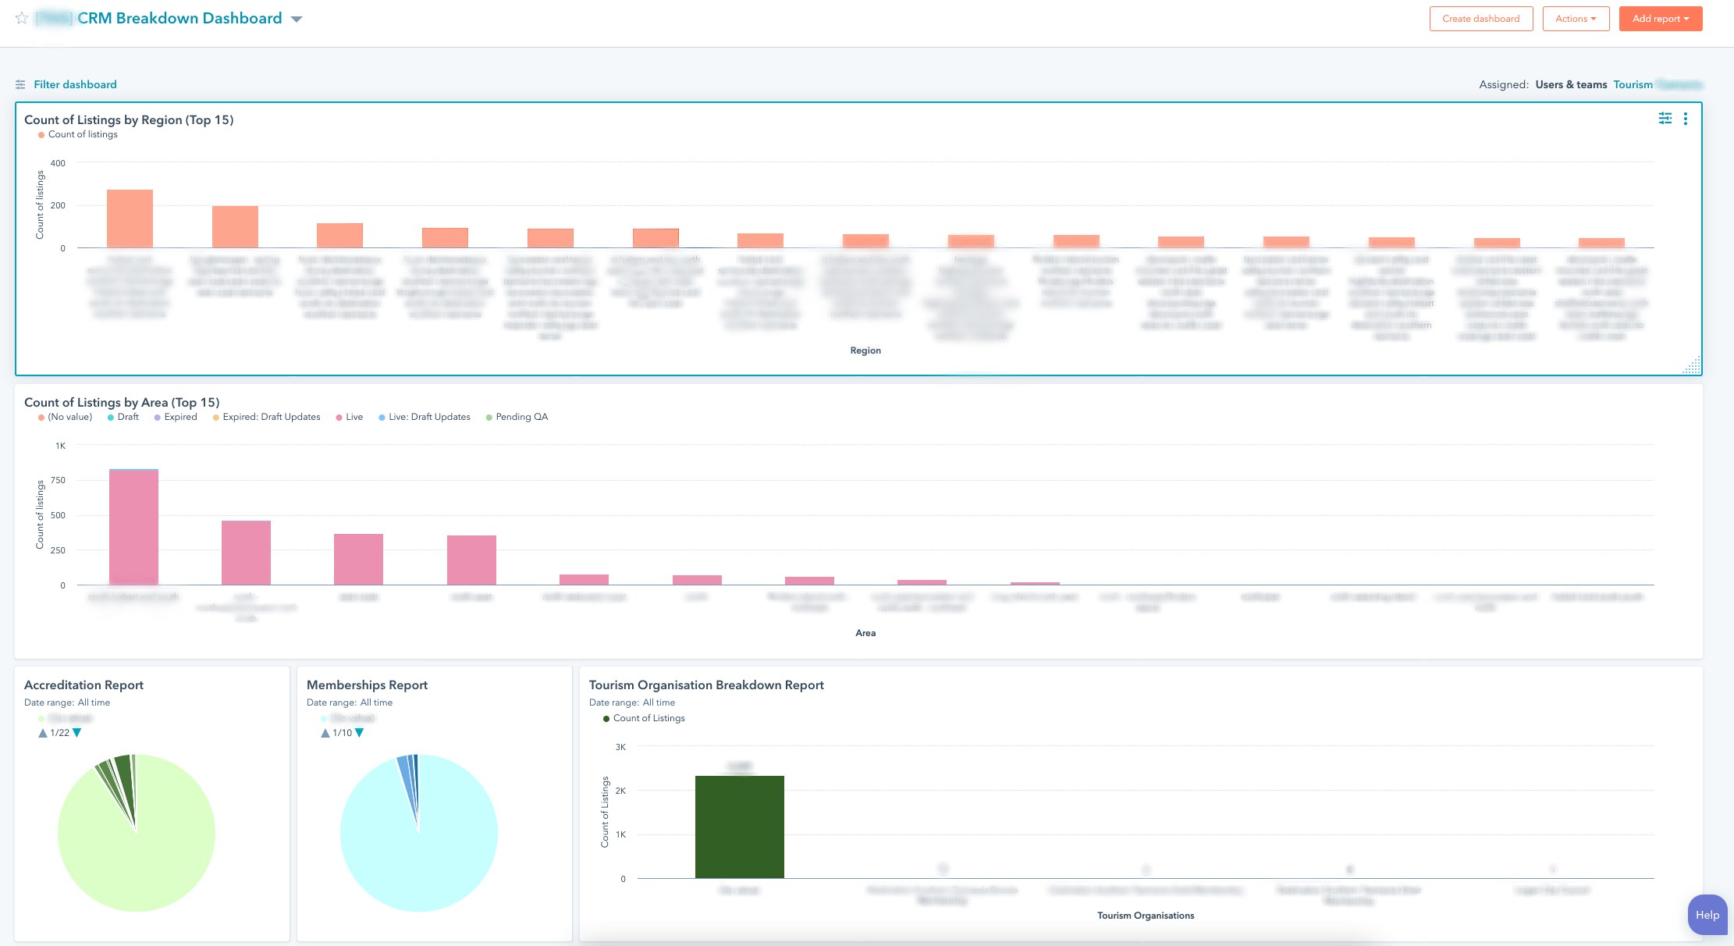Click the Filter dashboard sliders icon
1734x946 pixels.
tap(20, 84)
